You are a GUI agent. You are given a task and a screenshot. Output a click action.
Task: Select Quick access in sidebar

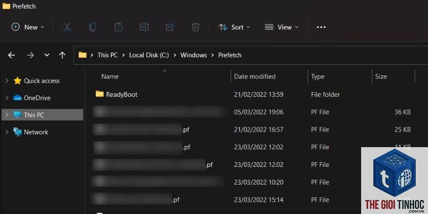click(x=42, y=81)
